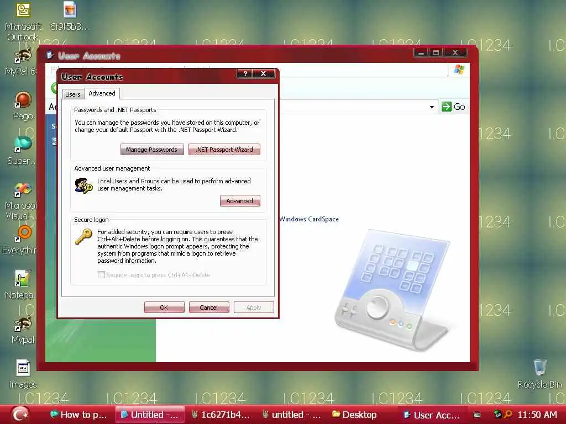Open the Notepad++ desktop shortcut
Viewport: 566px width, 424px height.
pyautogui.click(x=22, y=285)
